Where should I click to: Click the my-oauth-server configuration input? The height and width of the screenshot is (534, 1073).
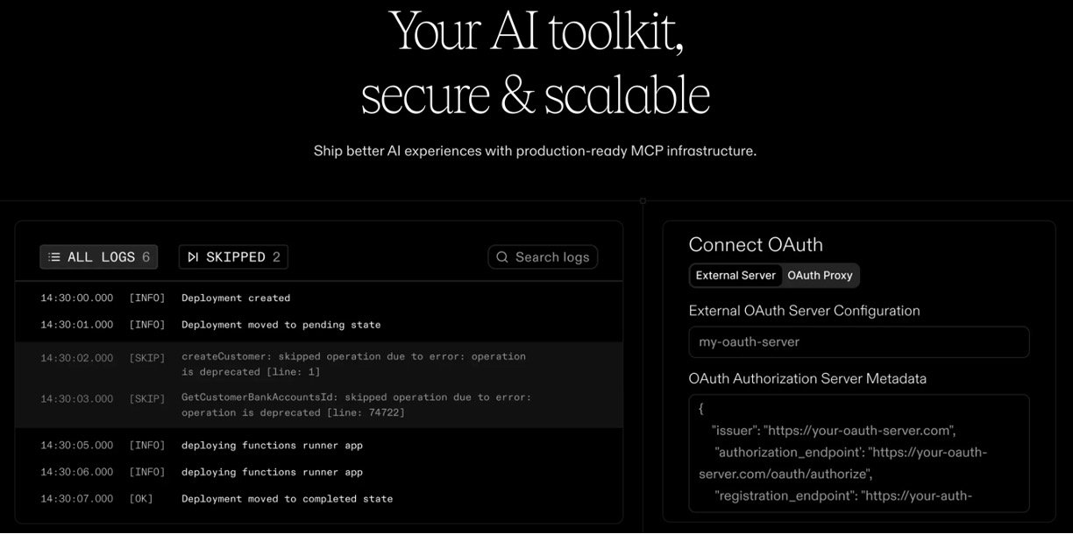(858, 342)
